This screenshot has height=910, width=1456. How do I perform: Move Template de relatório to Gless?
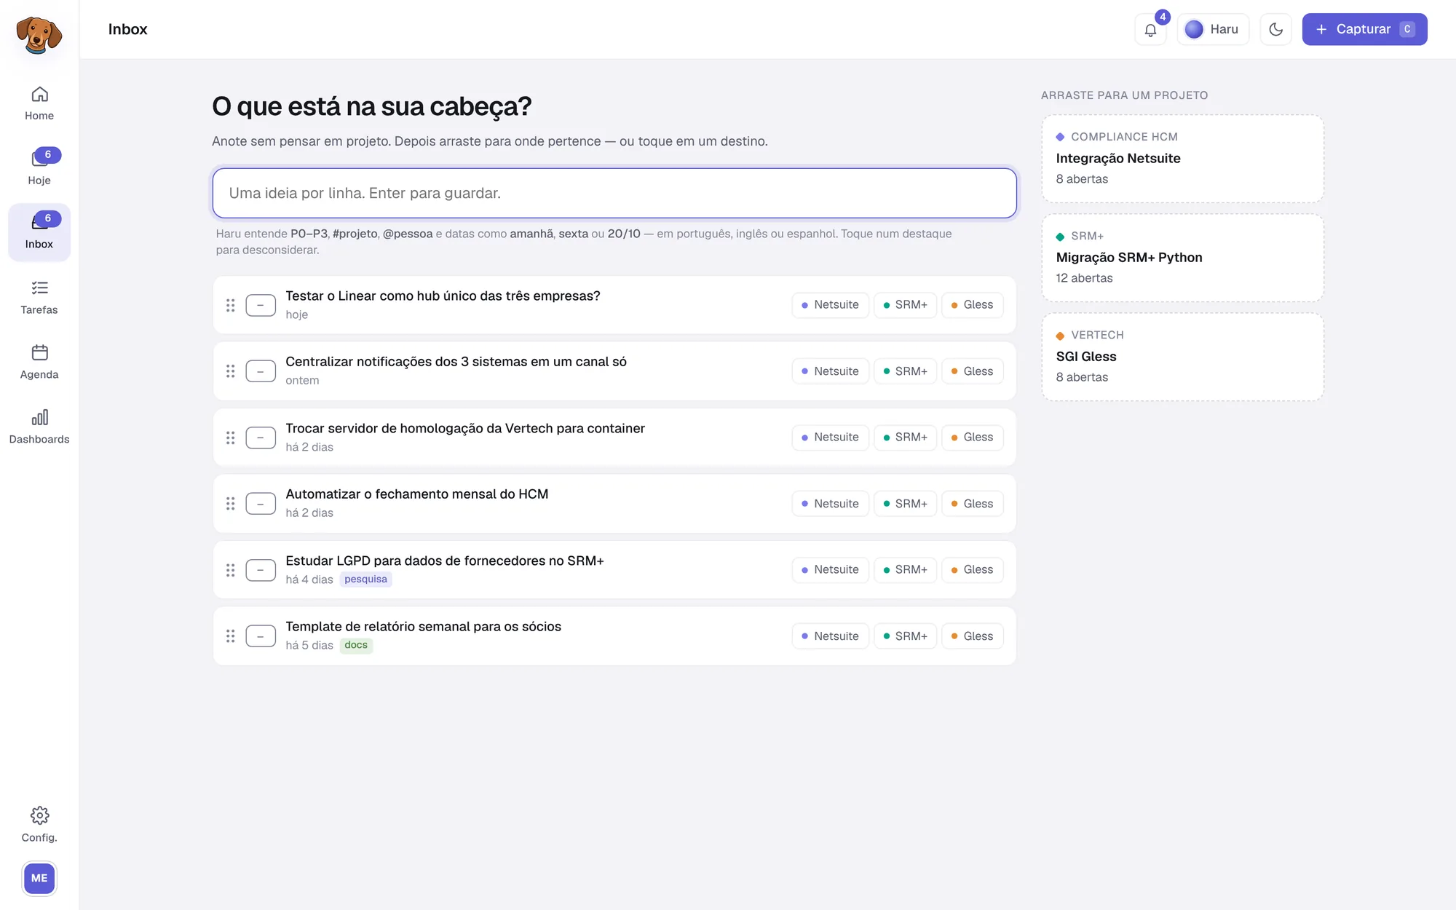[972, 636]
